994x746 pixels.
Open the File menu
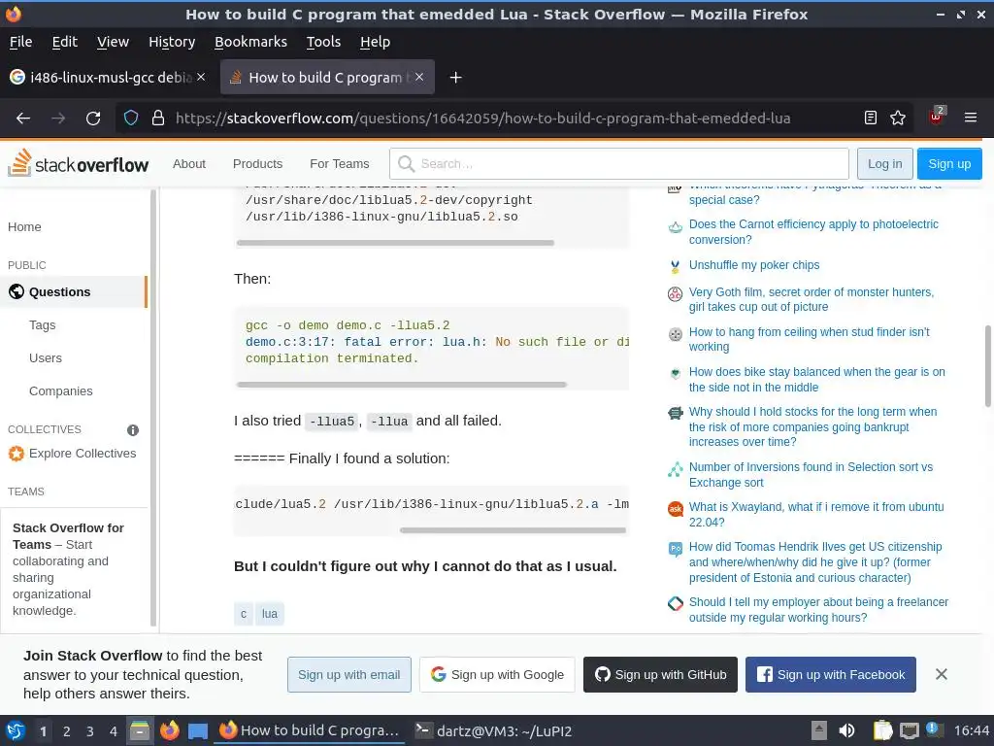pos(21,42)
